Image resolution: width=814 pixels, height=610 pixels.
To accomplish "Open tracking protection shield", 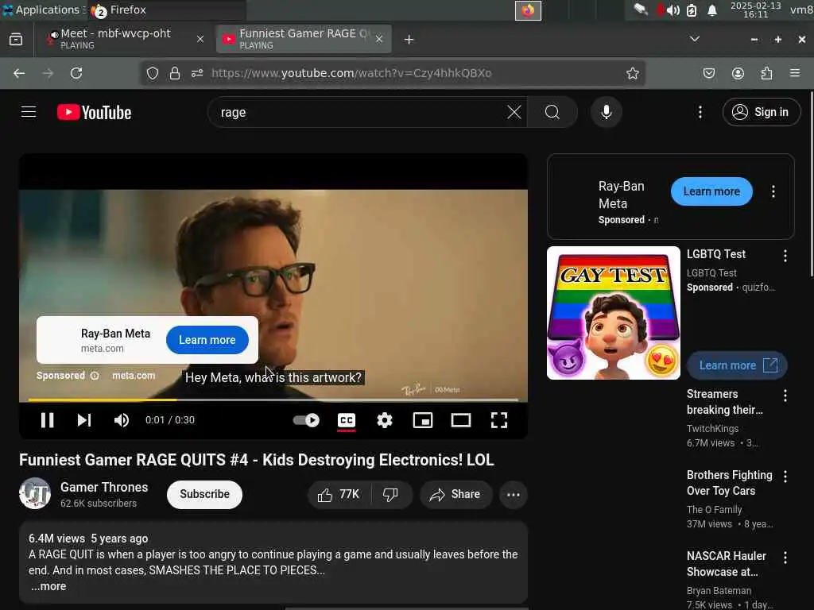I will [152, 73].
